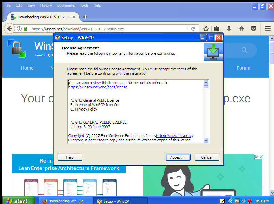
Task: Select the Downloading WinSCP browser tab
Action: click(x=43, y=17)
